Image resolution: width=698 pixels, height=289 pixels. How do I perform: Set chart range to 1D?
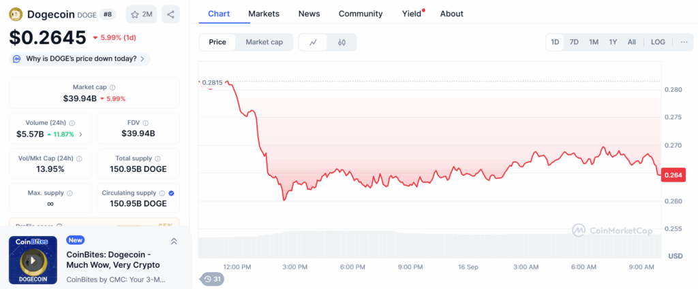[x=555, y=42]
